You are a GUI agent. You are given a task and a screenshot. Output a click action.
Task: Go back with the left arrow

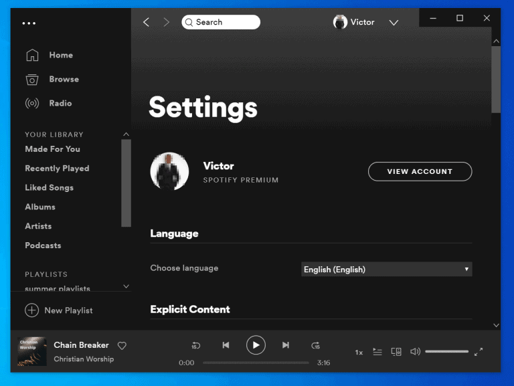coord(146,22)
